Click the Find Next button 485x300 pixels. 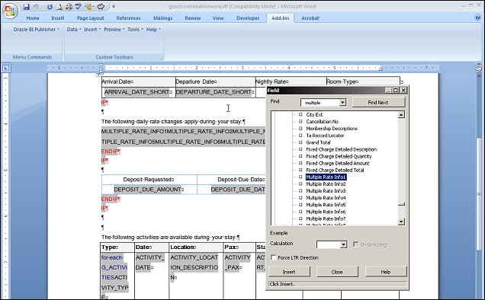pos(378,102)
